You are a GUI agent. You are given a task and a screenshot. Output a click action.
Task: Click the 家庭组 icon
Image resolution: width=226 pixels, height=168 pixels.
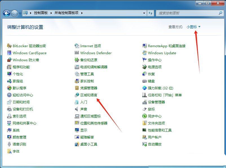pos(9,81)
